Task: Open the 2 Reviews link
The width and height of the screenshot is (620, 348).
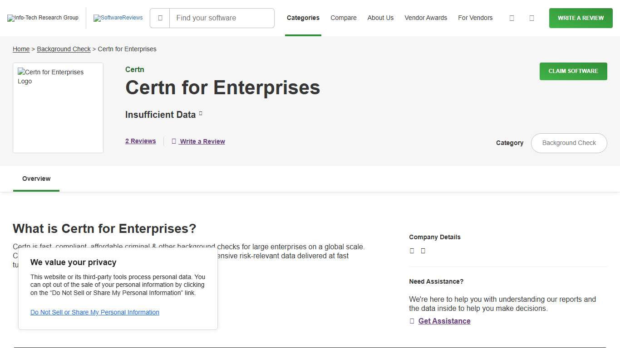Action: pyautogui.click(x=140, y=141)
